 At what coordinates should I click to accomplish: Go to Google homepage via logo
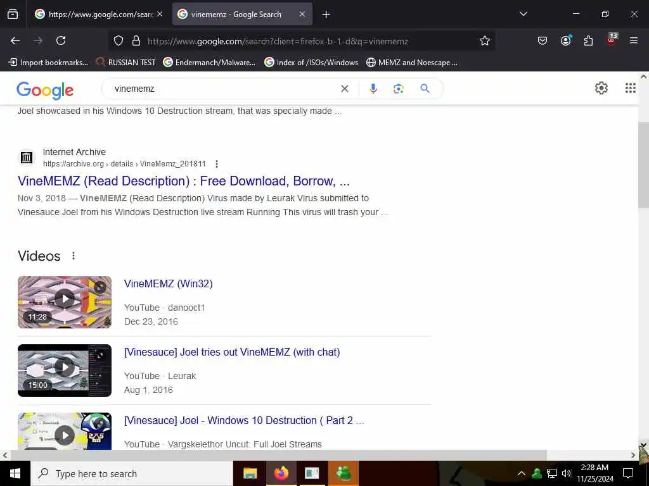tap(45, 90)
